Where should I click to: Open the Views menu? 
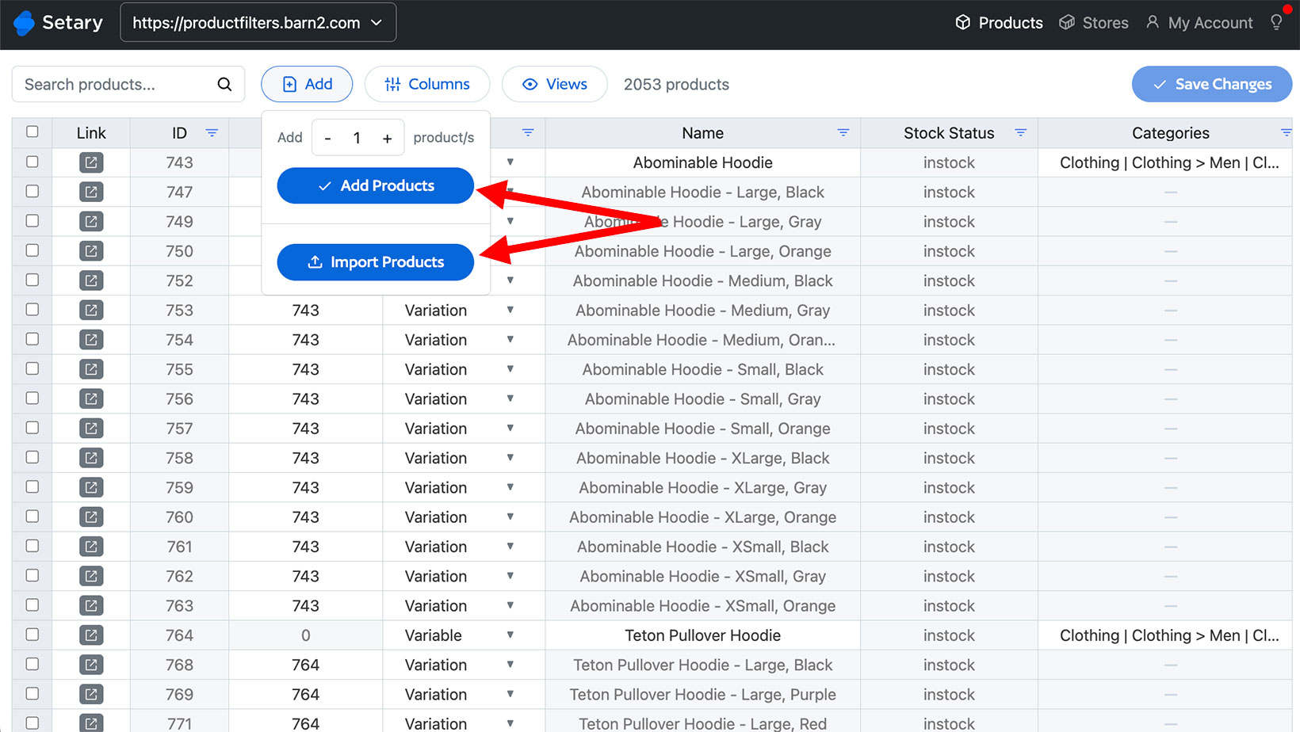[555, 84]
